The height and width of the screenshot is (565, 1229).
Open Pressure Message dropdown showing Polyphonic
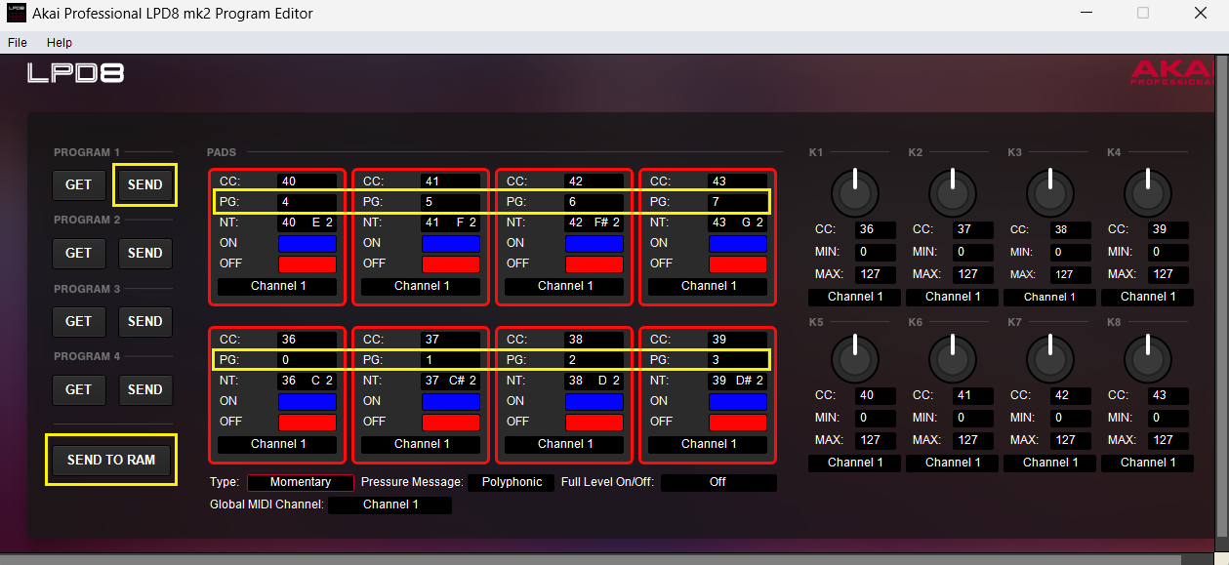pyautogui.click(x=512, y=482)
